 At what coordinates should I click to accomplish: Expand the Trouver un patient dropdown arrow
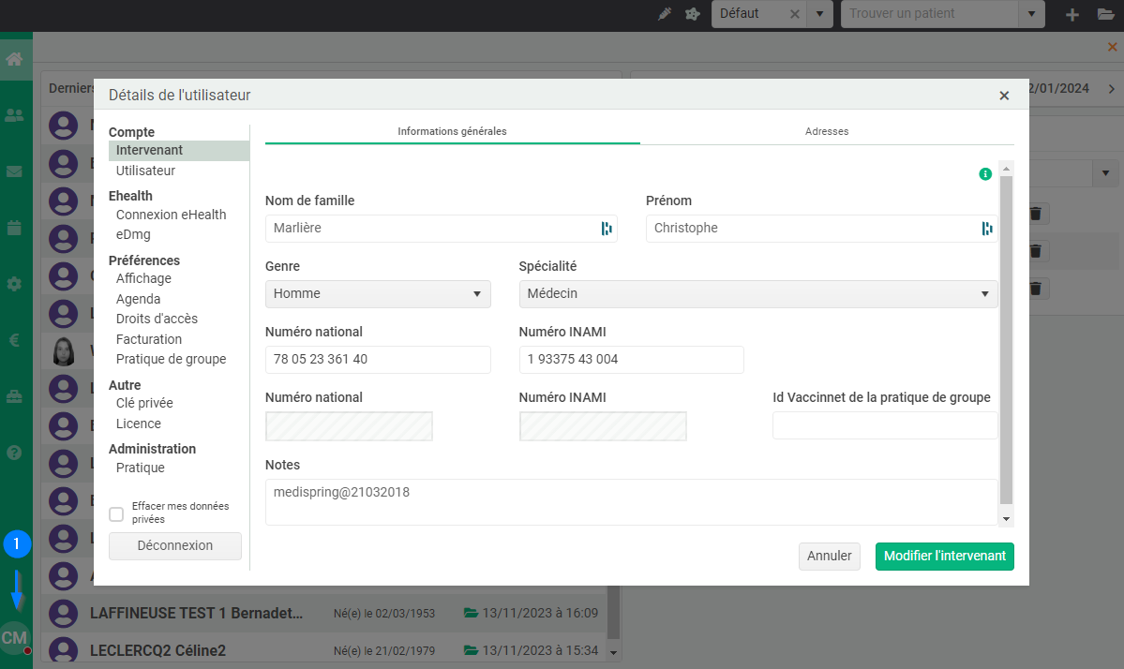tap(1031, 14)
